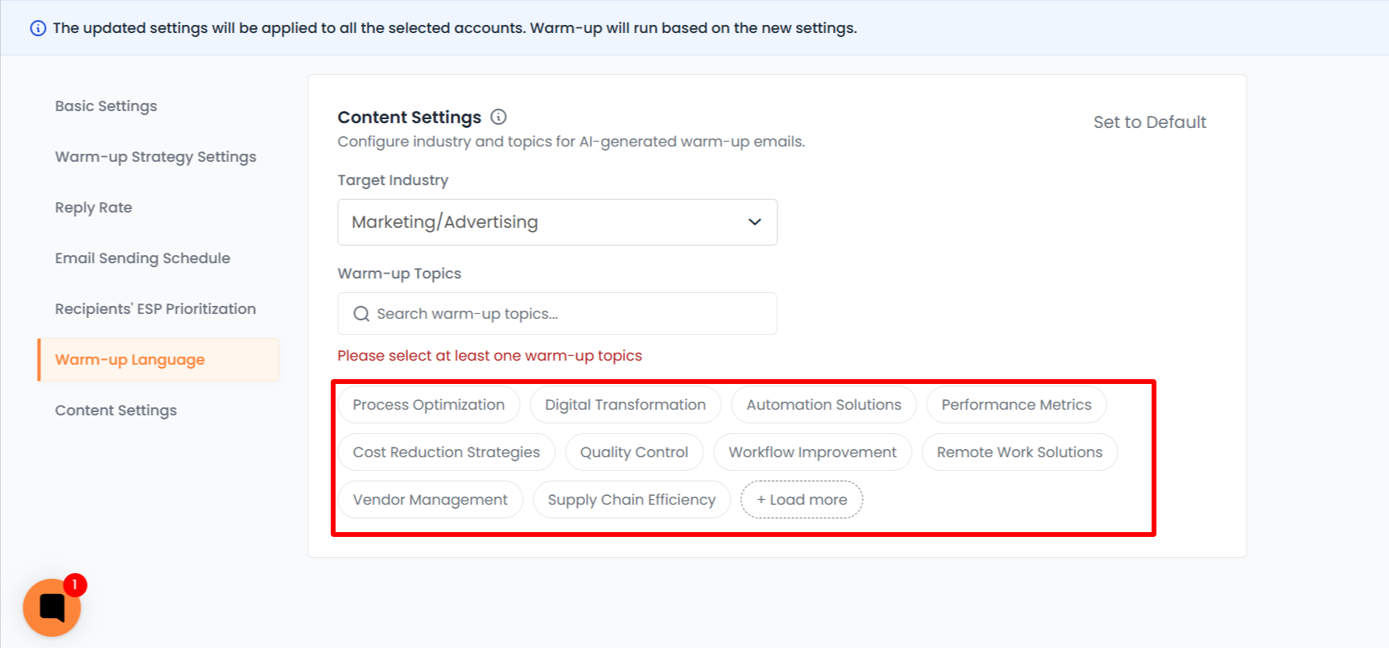Expand the Target Industry dropdown chevron

tap(754, 222)
